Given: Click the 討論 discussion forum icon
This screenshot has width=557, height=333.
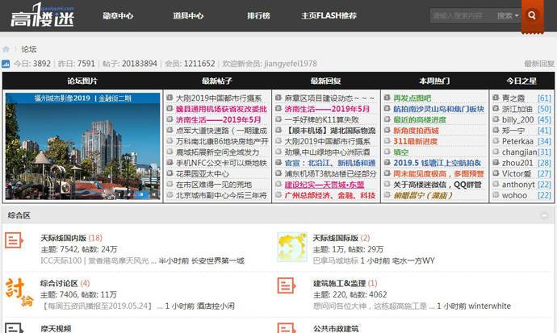Looking at the screenshot, I should (x=19, y=292).
